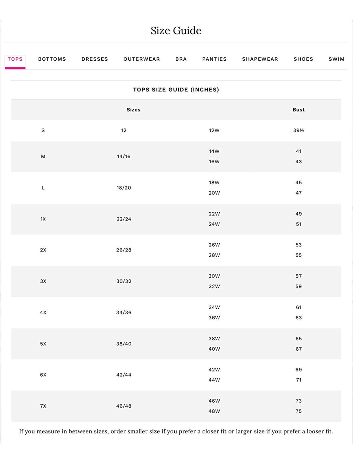This screenshot has width=353, height=471.
Task: Select the SHOES size guide tab
Action: coord(303,59)
